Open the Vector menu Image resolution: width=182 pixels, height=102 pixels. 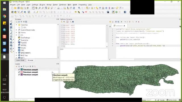[x=49, y=5]
